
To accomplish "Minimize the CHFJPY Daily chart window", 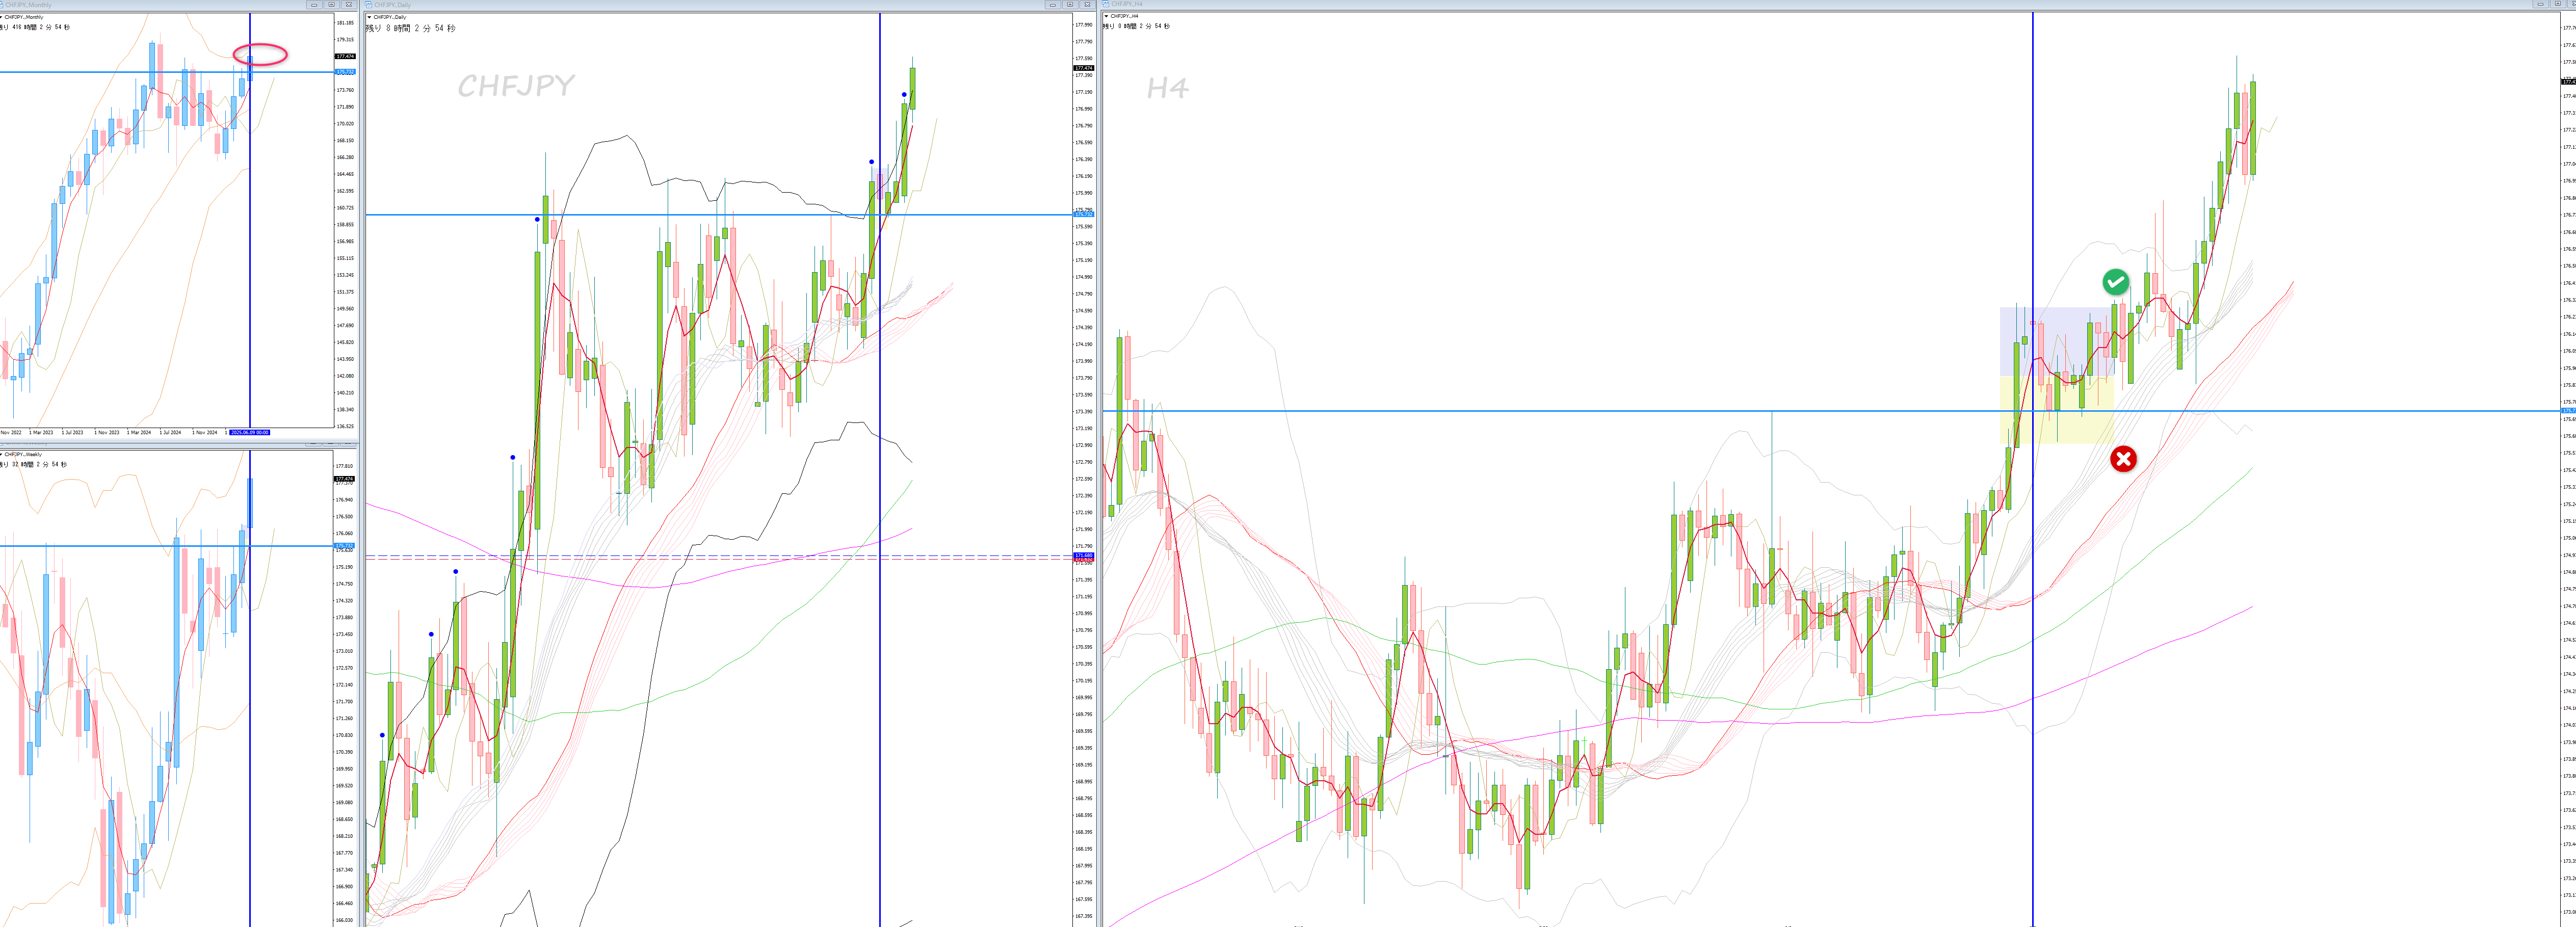I will point(1053,5).
